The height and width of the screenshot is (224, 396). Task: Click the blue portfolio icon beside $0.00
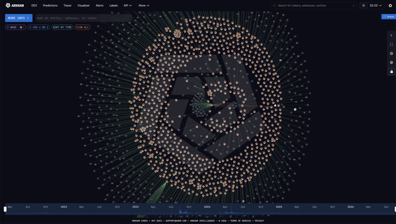[363, 6]
